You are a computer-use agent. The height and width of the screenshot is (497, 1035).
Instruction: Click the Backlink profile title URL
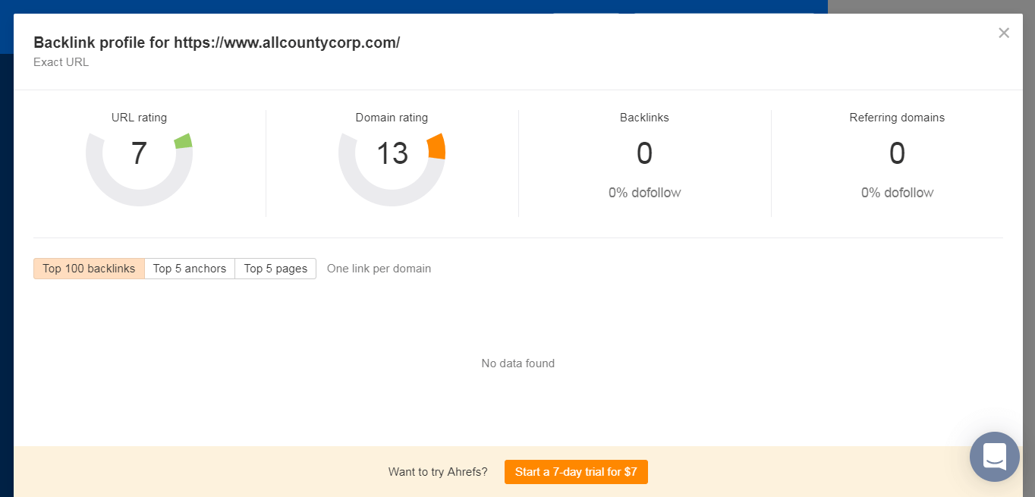tap(287, 42)
